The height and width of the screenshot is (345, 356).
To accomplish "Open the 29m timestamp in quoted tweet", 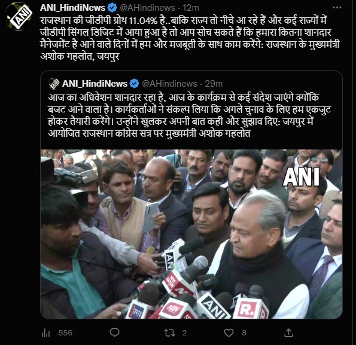I will point(214,84).
